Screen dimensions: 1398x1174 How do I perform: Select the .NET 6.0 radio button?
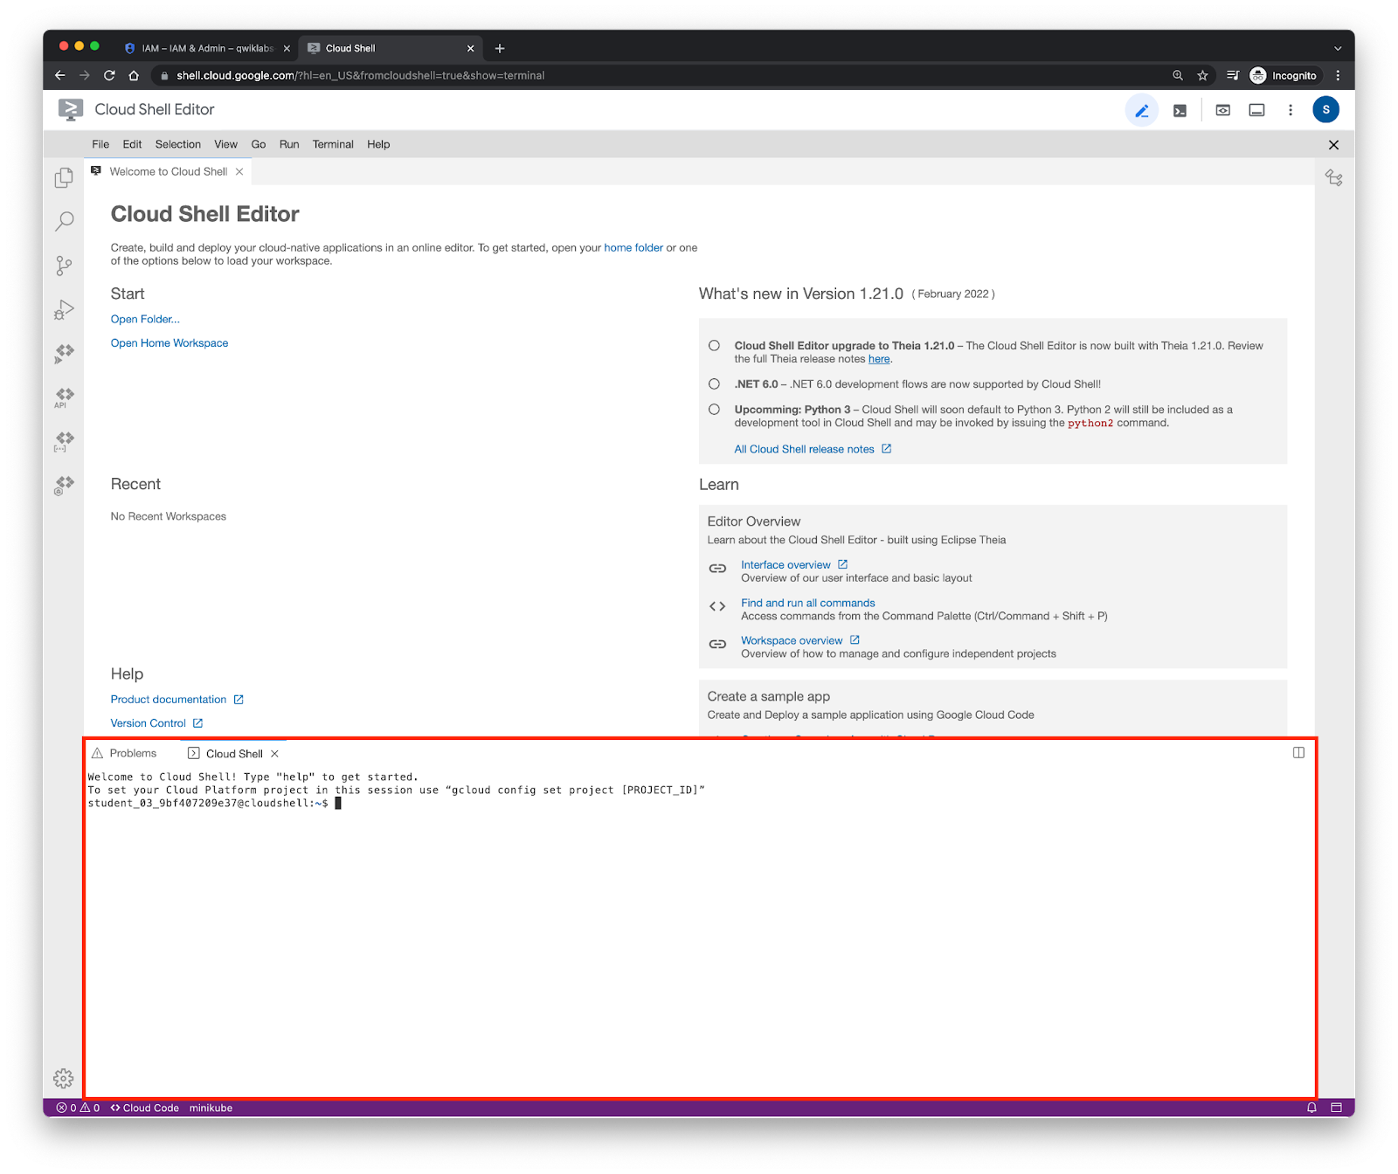(714, 384)
